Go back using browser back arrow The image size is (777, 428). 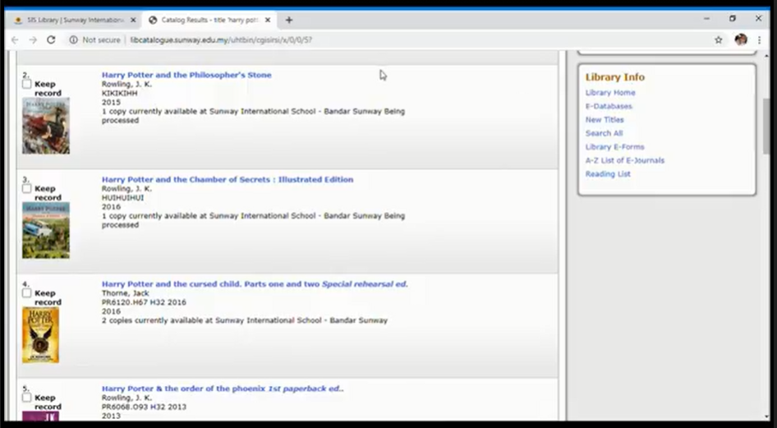(15, 40)
